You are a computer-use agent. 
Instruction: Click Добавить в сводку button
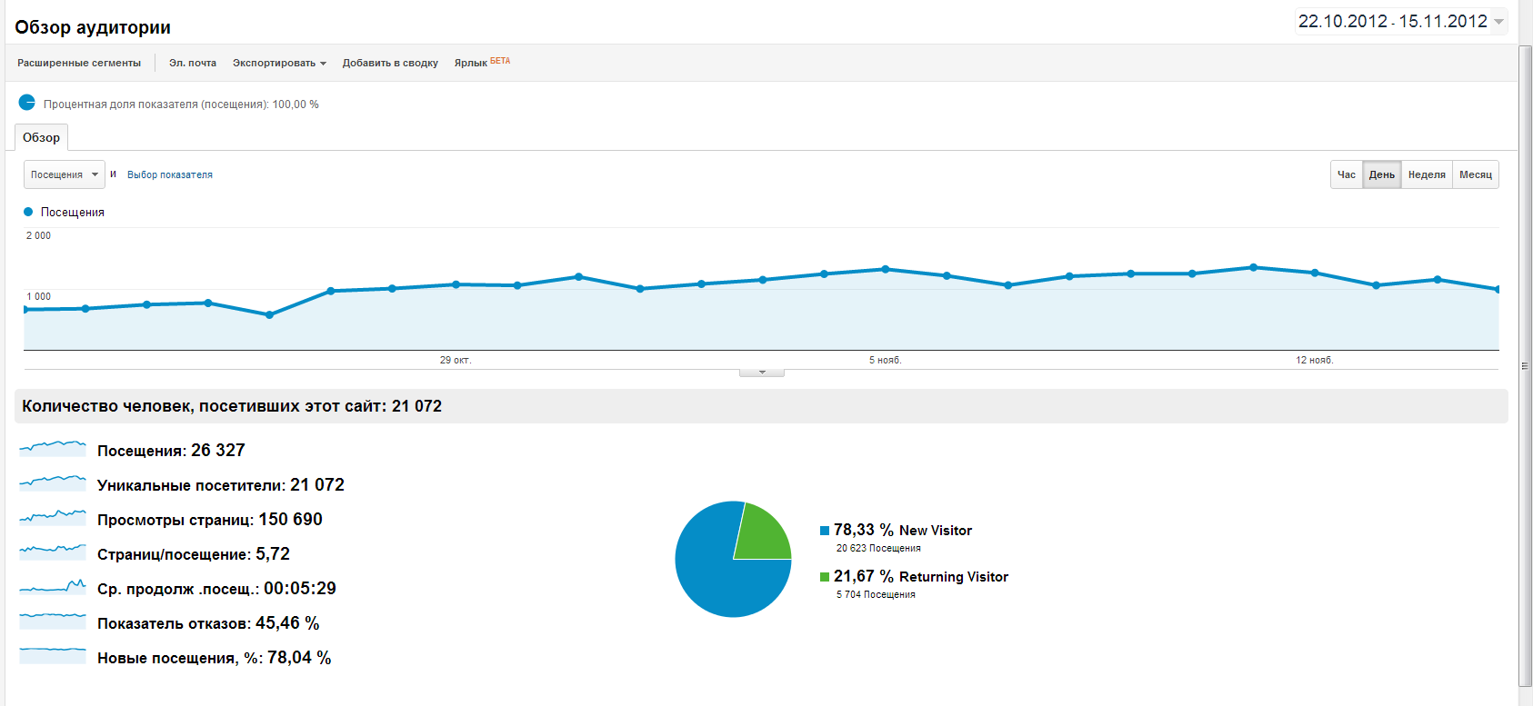click(x=390, y=63)
